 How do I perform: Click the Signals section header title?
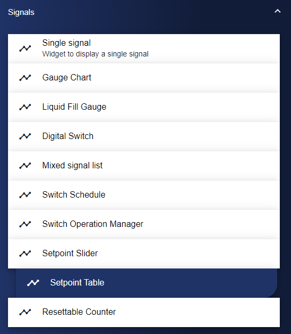pyautogui.click(x=21, y=12)
